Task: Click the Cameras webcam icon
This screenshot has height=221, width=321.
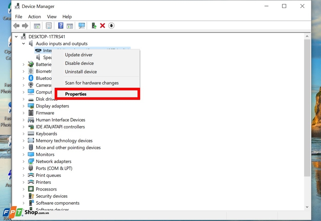Action: [31, 85]
